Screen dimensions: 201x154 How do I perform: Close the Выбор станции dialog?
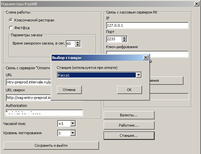coord(145,58)
